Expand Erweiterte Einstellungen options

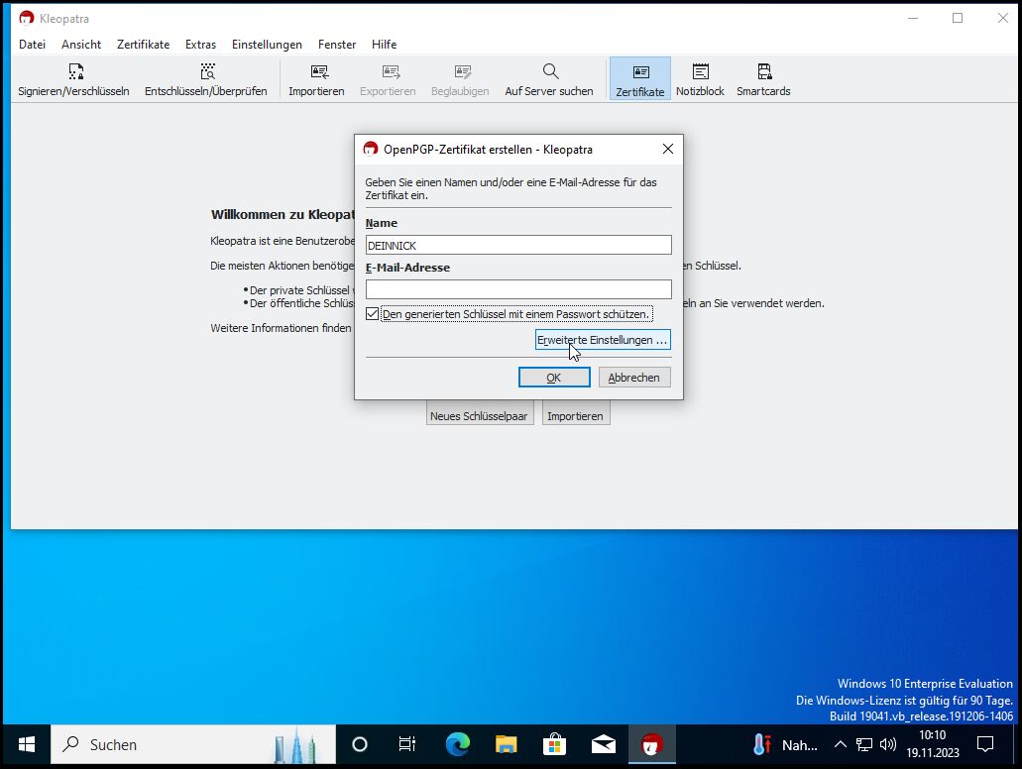click(603, 340)
